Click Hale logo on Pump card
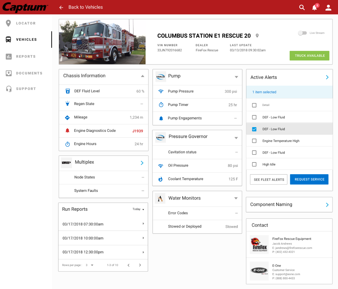 tap(161, 77)
